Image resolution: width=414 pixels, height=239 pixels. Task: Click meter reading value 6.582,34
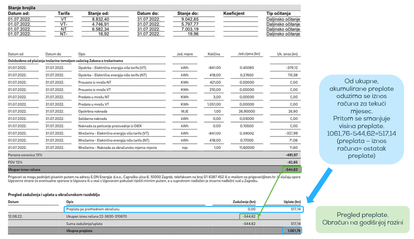click(100, 29)
